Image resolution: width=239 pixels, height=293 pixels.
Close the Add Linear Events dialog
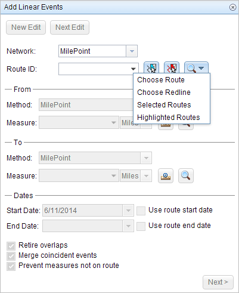232,7
